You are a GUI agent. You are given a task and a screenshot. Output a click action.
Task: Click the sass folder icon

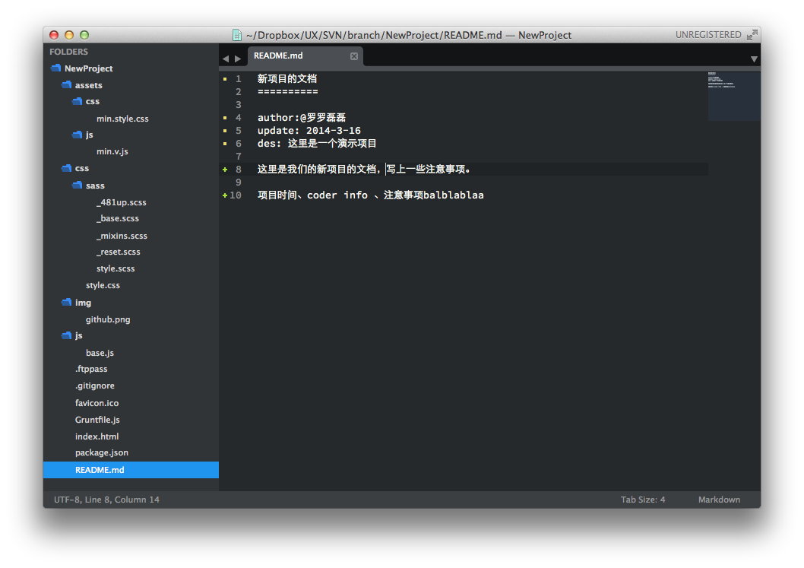tap(77, 186)
